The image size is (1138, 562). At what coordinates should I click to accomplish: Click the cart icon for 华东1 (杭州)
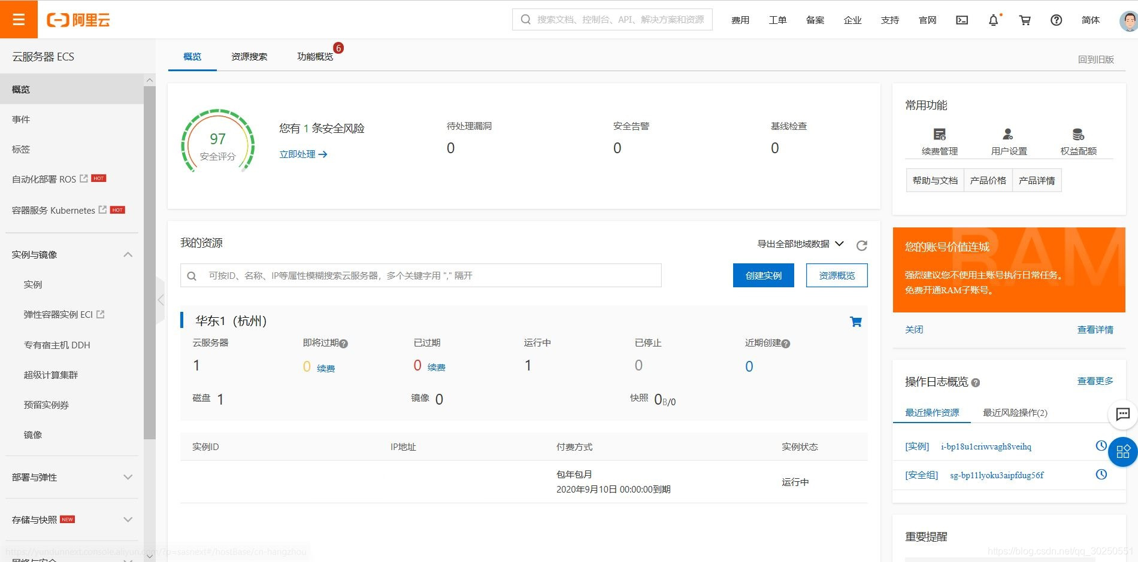tap(856, 321)
